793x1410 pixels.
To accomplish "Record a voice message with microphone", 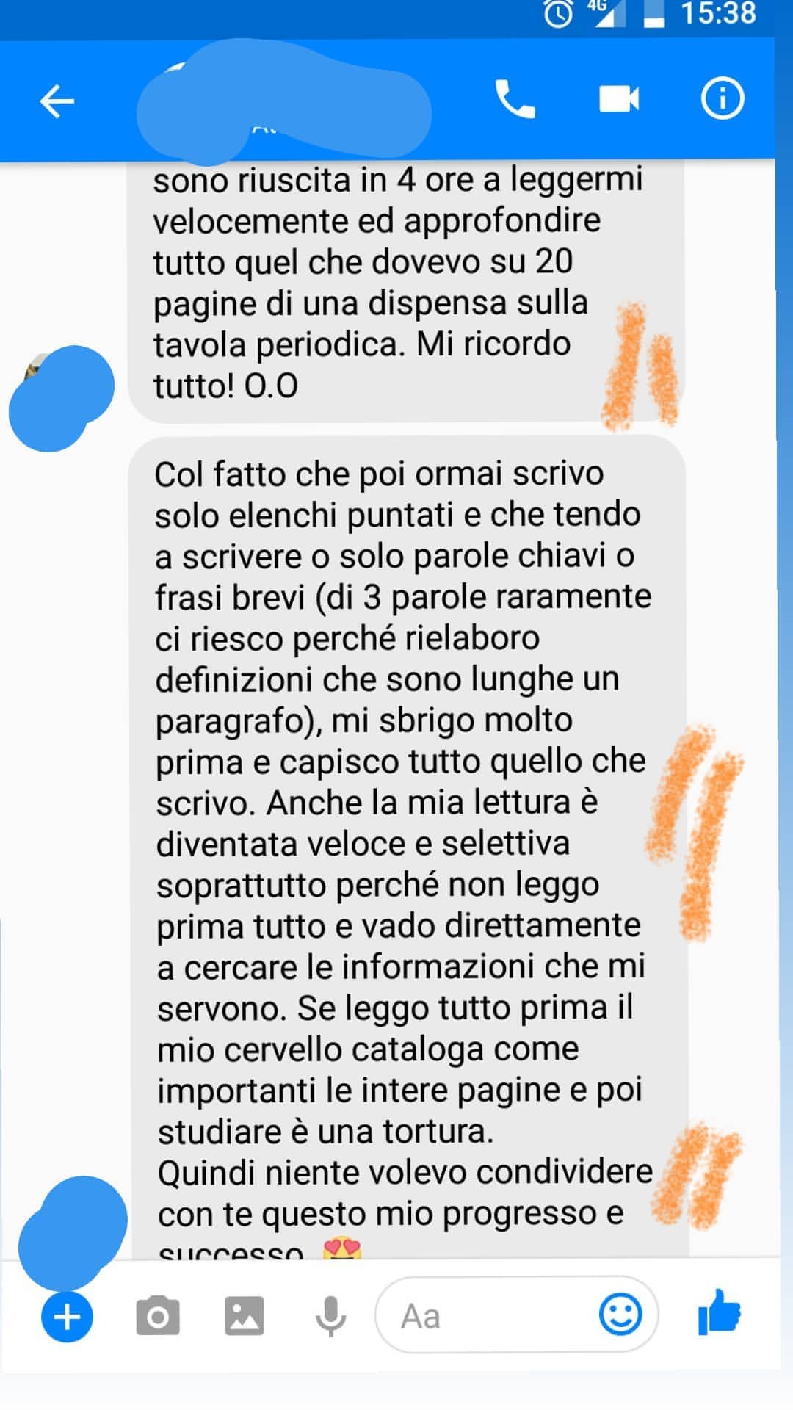I will point(330,1316).
